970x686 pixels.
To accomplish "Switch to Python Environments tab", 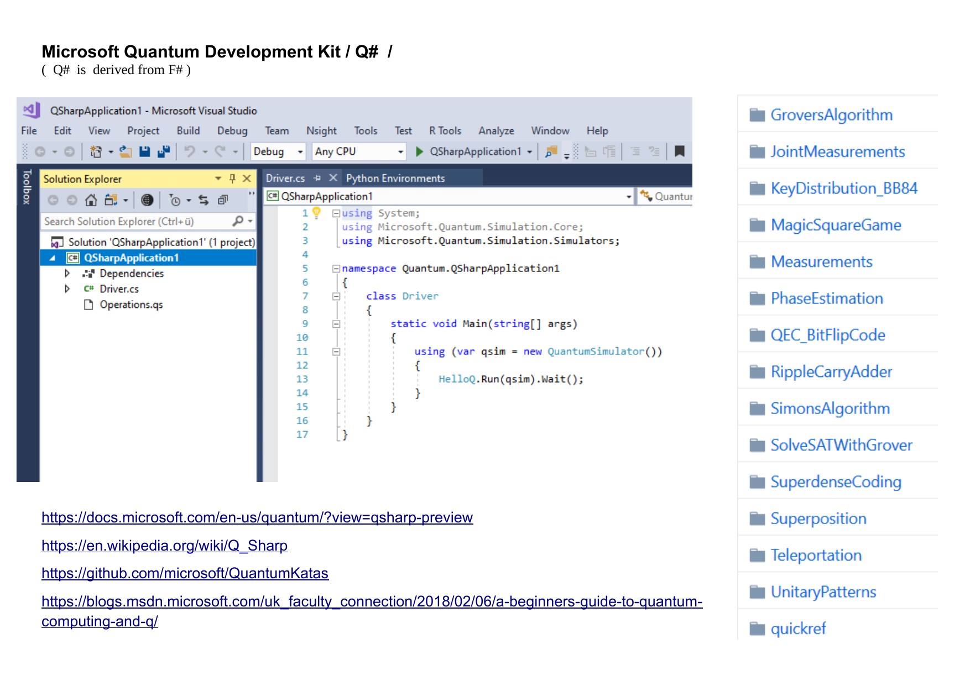I will 395,178.
